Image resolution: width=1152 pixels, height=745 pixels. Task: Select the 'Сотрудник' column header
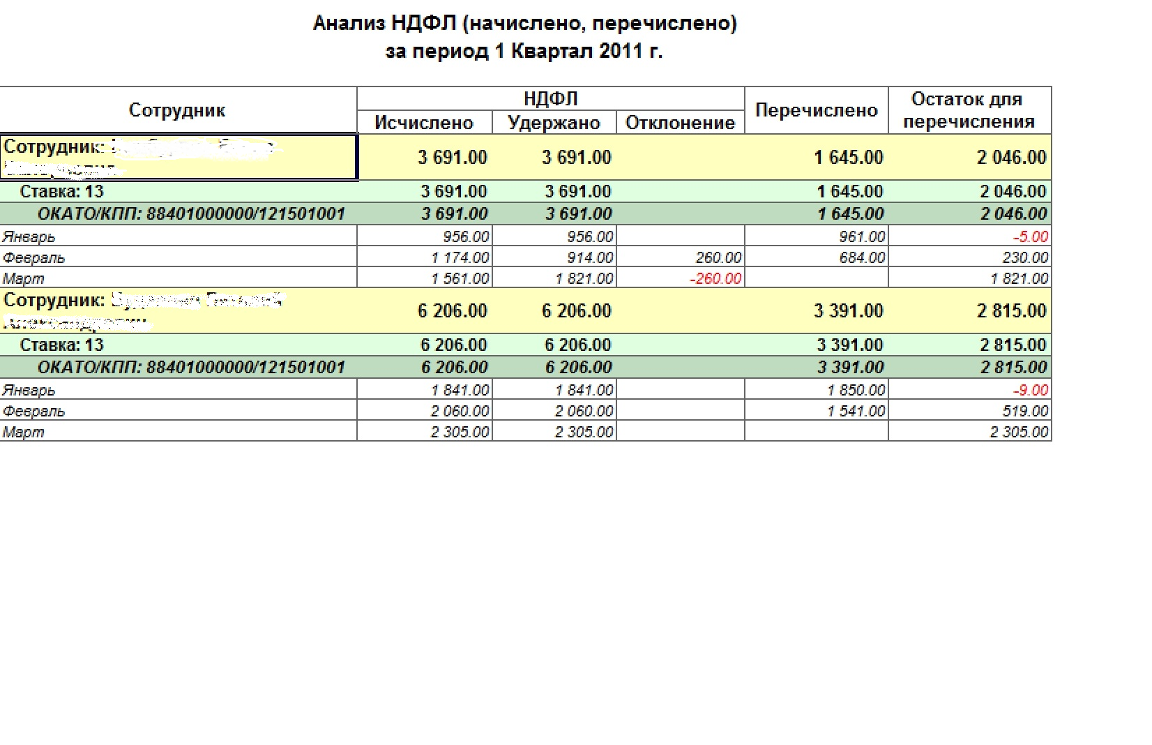click(177, 110)
